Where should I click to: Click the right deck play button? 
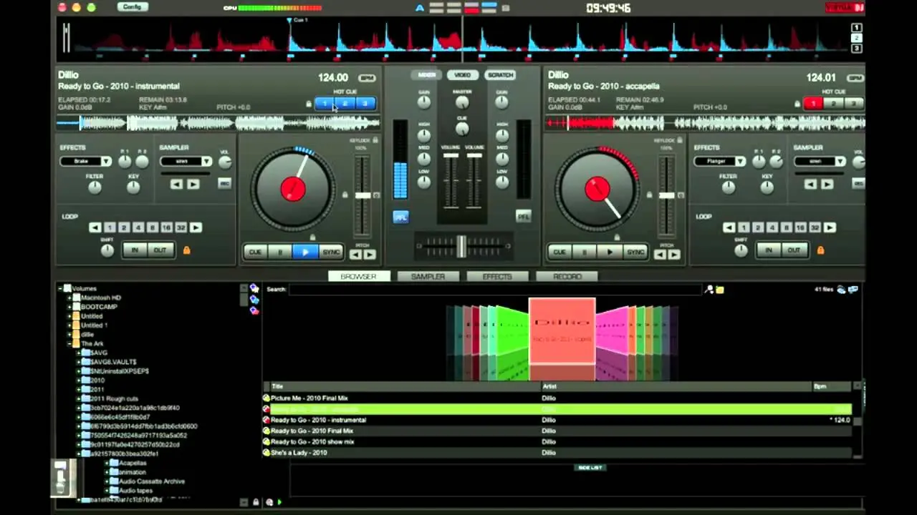click(610, 252)
